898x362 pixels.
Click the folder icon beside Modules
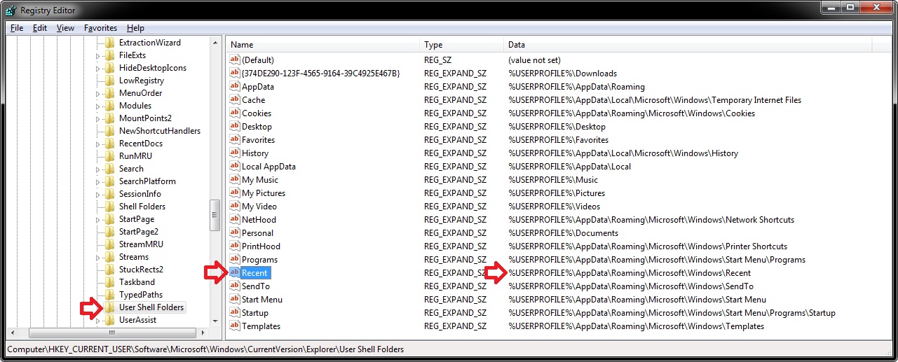(109, 106)
